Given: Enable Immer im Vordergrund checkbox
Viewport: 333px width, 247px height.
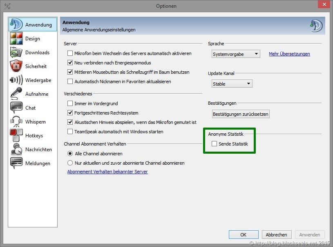Looking at the screenshot, I should tap(70, 104).
